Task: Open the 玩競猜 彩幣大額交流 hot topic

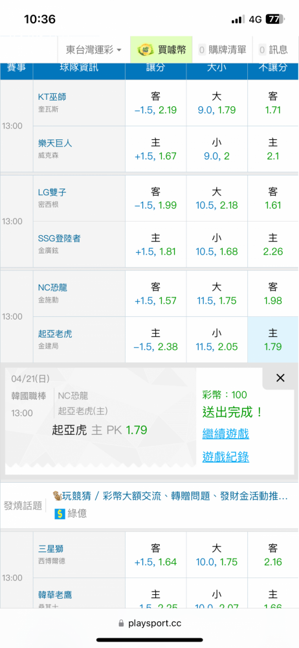Action: 170,496
